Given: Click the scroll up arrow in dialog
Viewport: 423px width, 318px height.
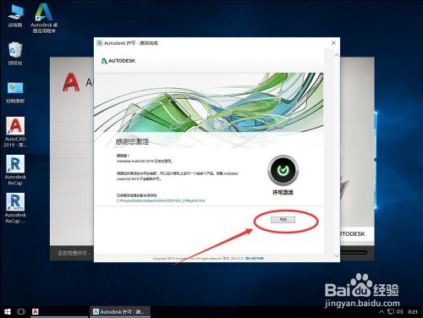Looking at the screenshot, I should tap(336, 56).
